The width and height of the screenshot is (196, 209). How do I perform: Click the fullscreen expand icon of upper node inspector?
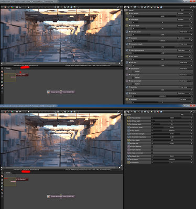coord(194,7)
